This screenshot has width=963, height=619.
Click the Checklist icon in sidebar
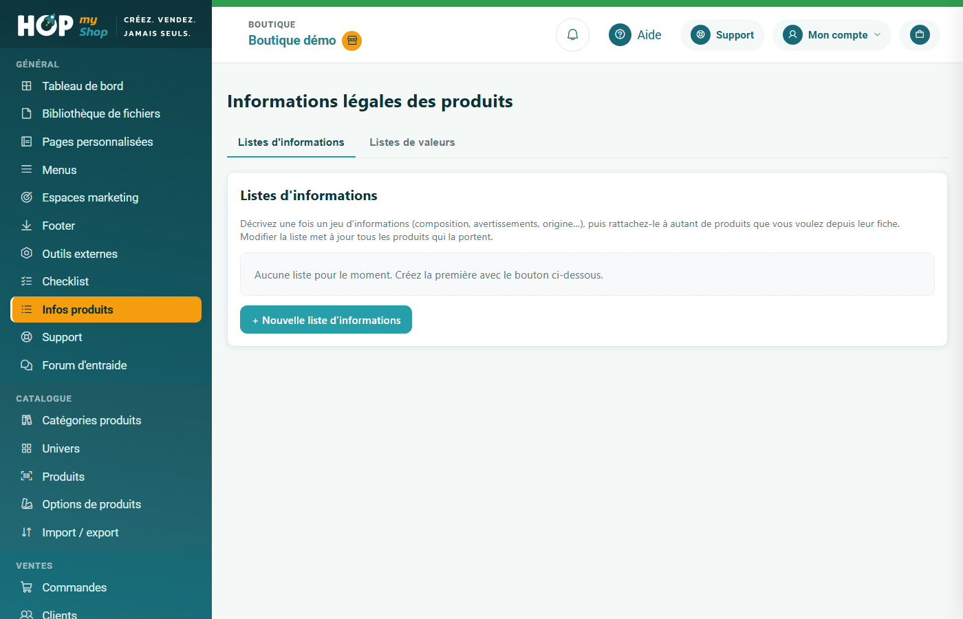[x=27, y=281]
